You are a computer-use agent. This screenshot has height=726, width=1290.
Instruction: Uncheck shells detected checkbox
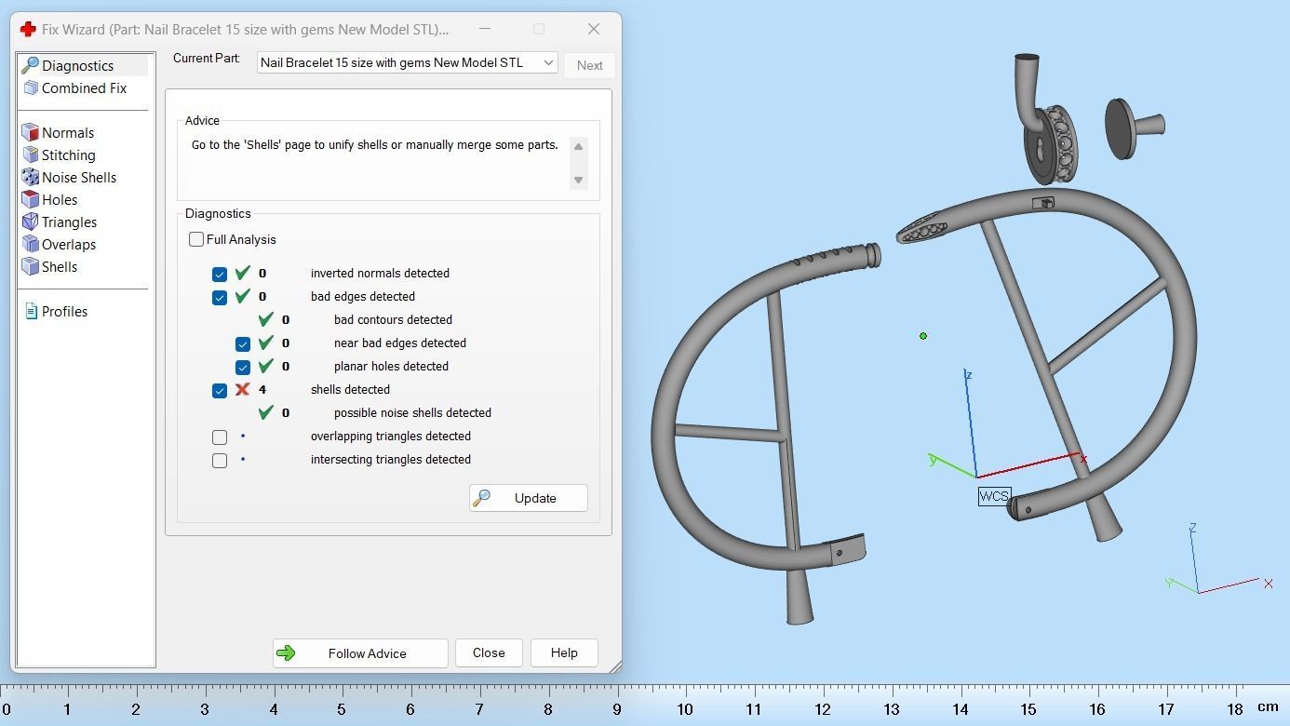pos(220,391)
